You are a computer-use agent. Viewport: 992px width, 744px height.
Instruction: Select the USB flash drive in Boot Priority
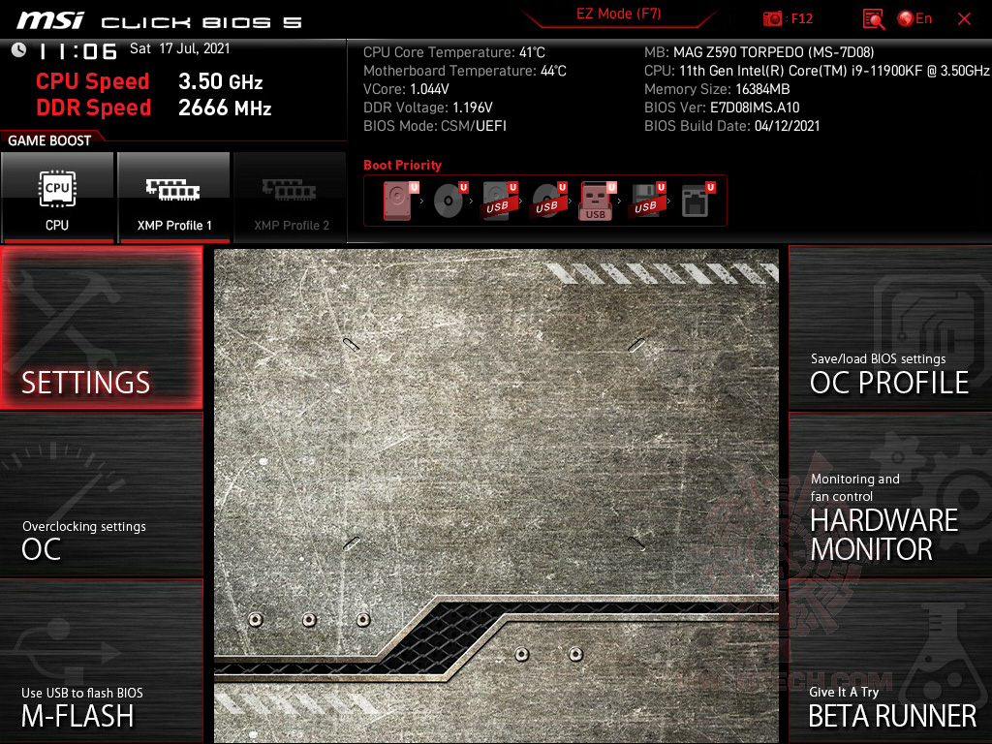tap(595, 201)
